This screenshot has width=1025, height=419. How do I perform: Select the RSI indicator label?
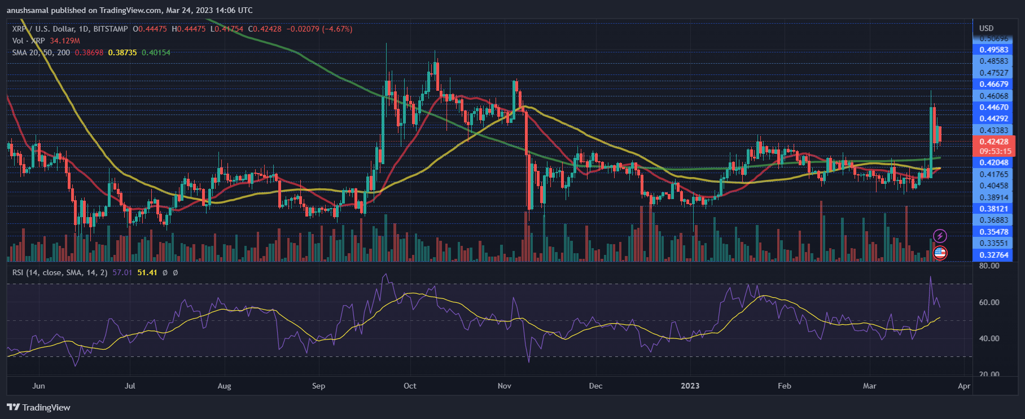coord(60,272)
